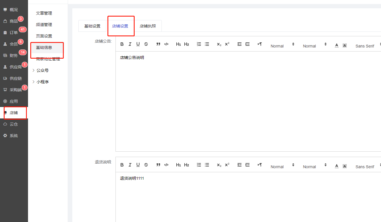Image resolution: width=381 pixels, height=222 pixels.
Task: Apply italic in store announcement toolbar
Action: click(x=130, y=44)
